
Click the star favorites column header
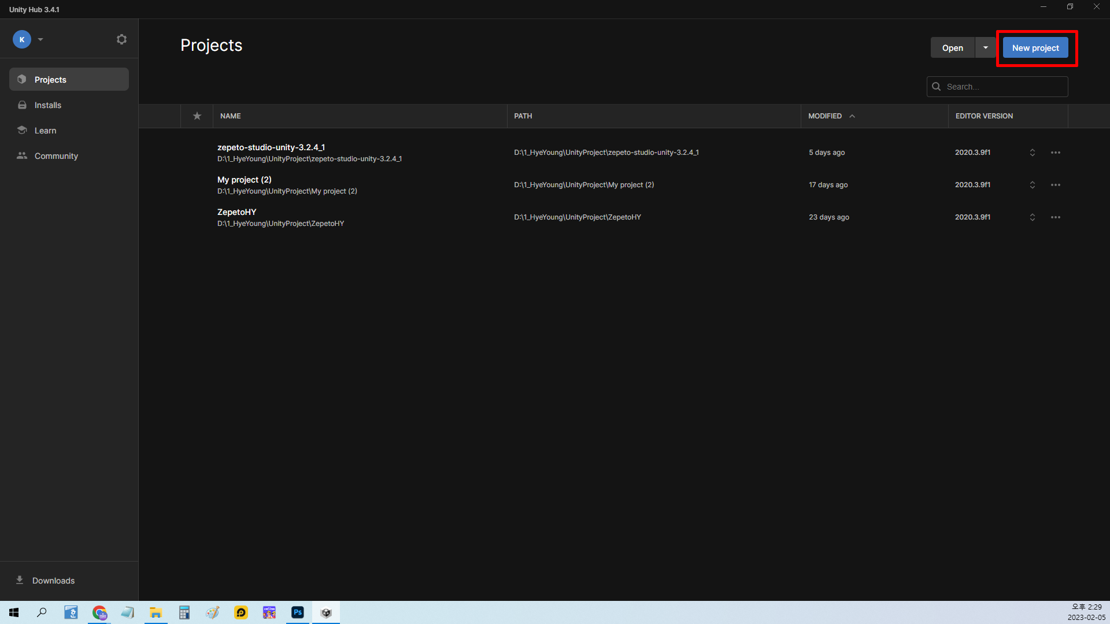click(x=197, y=116)
